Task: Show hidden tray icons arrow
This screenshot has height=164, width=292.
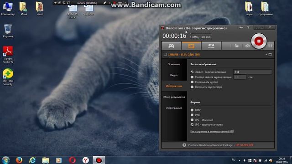Action: [x=239, y=160]
